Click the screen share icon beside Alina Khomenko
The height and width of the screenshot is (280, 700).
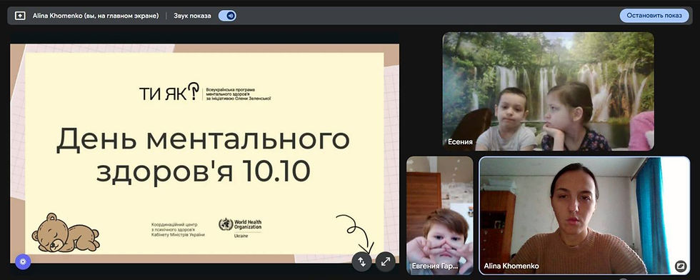[20, 16]
